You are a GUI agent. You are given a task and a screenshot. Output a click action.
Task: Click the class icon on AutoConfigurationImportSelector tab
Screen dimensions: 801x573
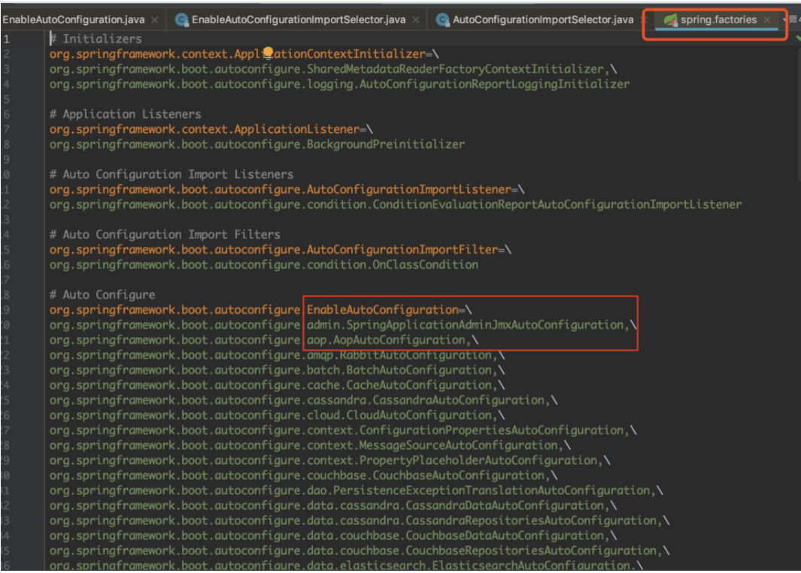coord(443,20)
